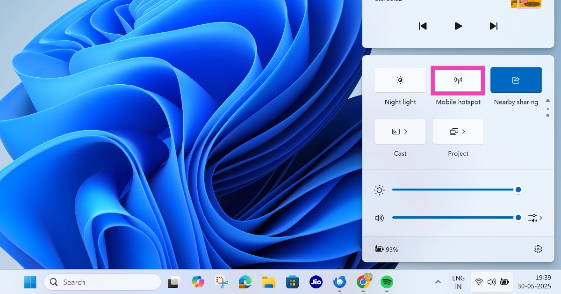Image resolution: width=561 pixels, height=294 pixels.
Task: Launch Google Chrome from the taskbar
Action: [363, 282]
